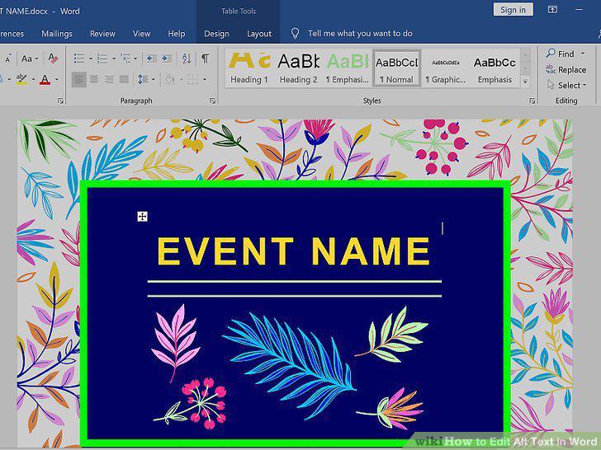Open the Select menu
The image size is (601, 450).
tap(567, 85)
